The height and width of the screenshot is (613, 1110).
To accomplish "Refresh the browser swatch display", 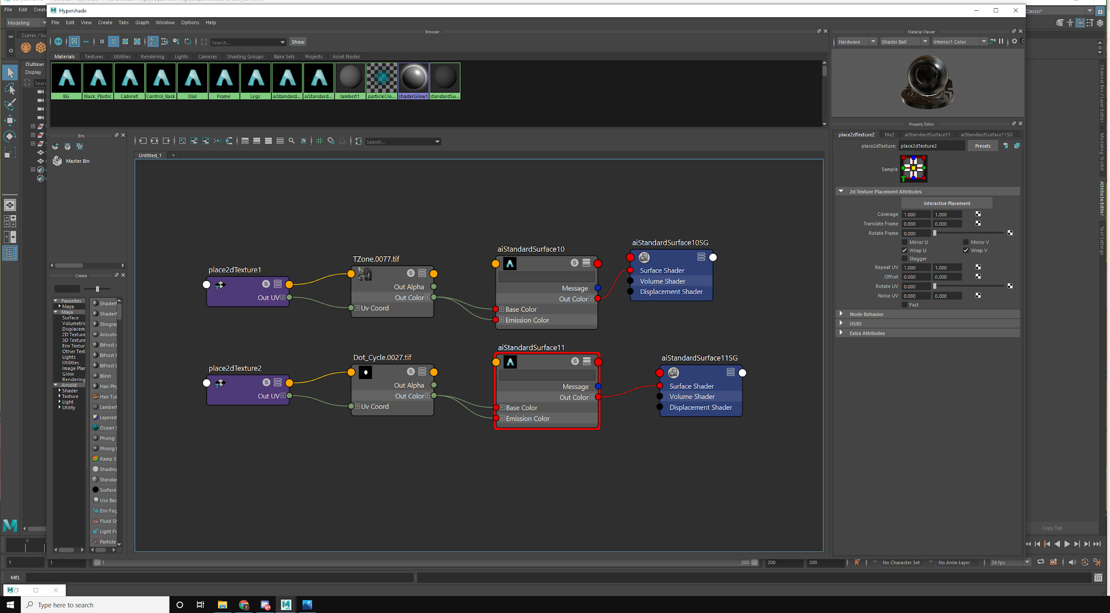I will (x=188, y=42).
